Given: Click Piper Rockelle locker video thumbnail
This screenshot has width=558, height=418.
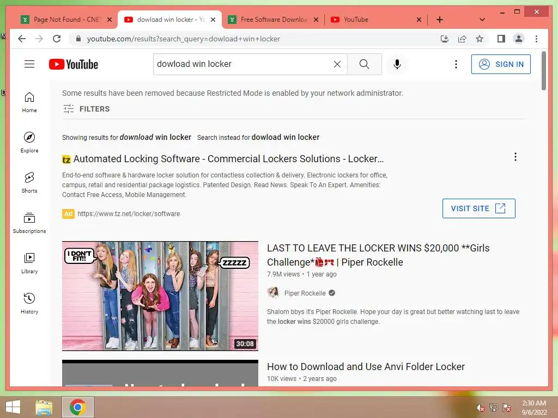Looking at the screenshot, I should 160,296.
